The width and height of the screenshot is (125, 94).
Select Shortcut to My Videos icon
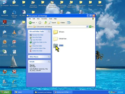pos(62,4)
